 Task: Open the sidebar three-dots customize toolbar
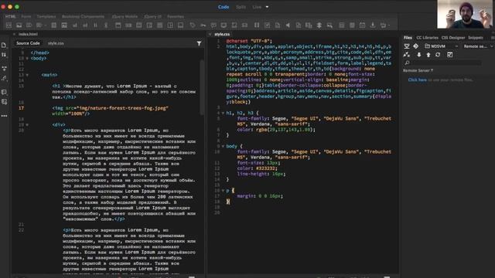[x=4, y=116]
